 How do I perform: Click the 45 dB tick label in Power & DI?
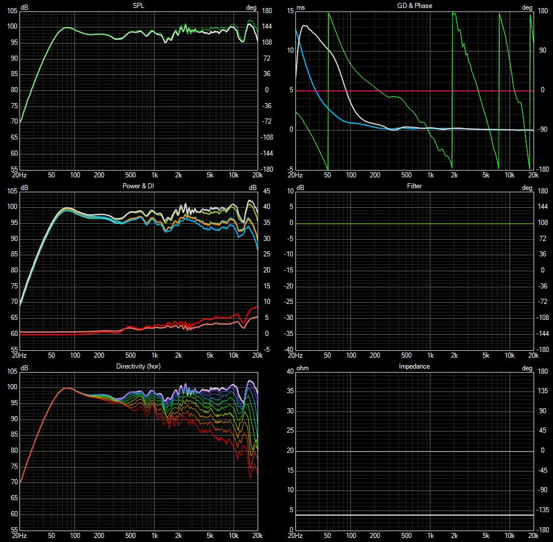267,191
